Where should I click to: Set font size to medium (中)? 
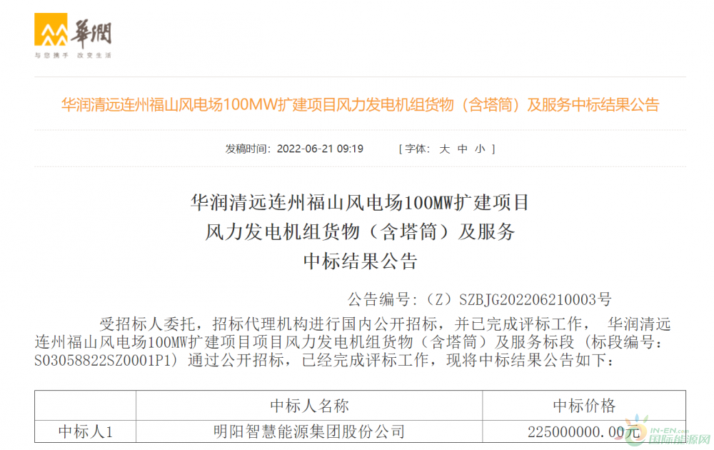pos(462,149)
